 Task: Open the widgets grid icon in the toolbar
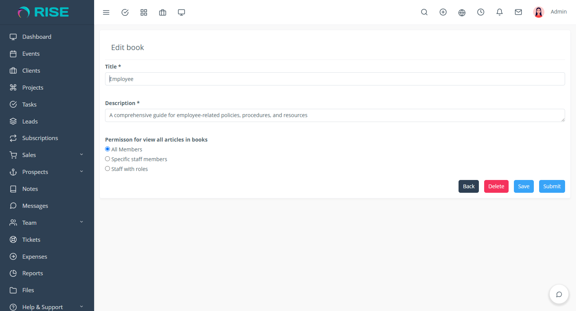144,12
